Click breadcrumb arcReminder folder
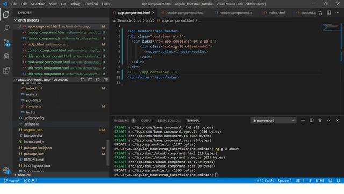 coord(123,20)
